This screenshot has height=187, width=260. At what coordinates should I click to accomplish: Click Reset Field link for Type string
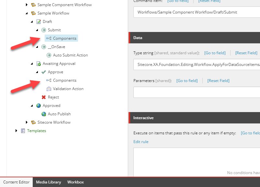pos(246,53)
